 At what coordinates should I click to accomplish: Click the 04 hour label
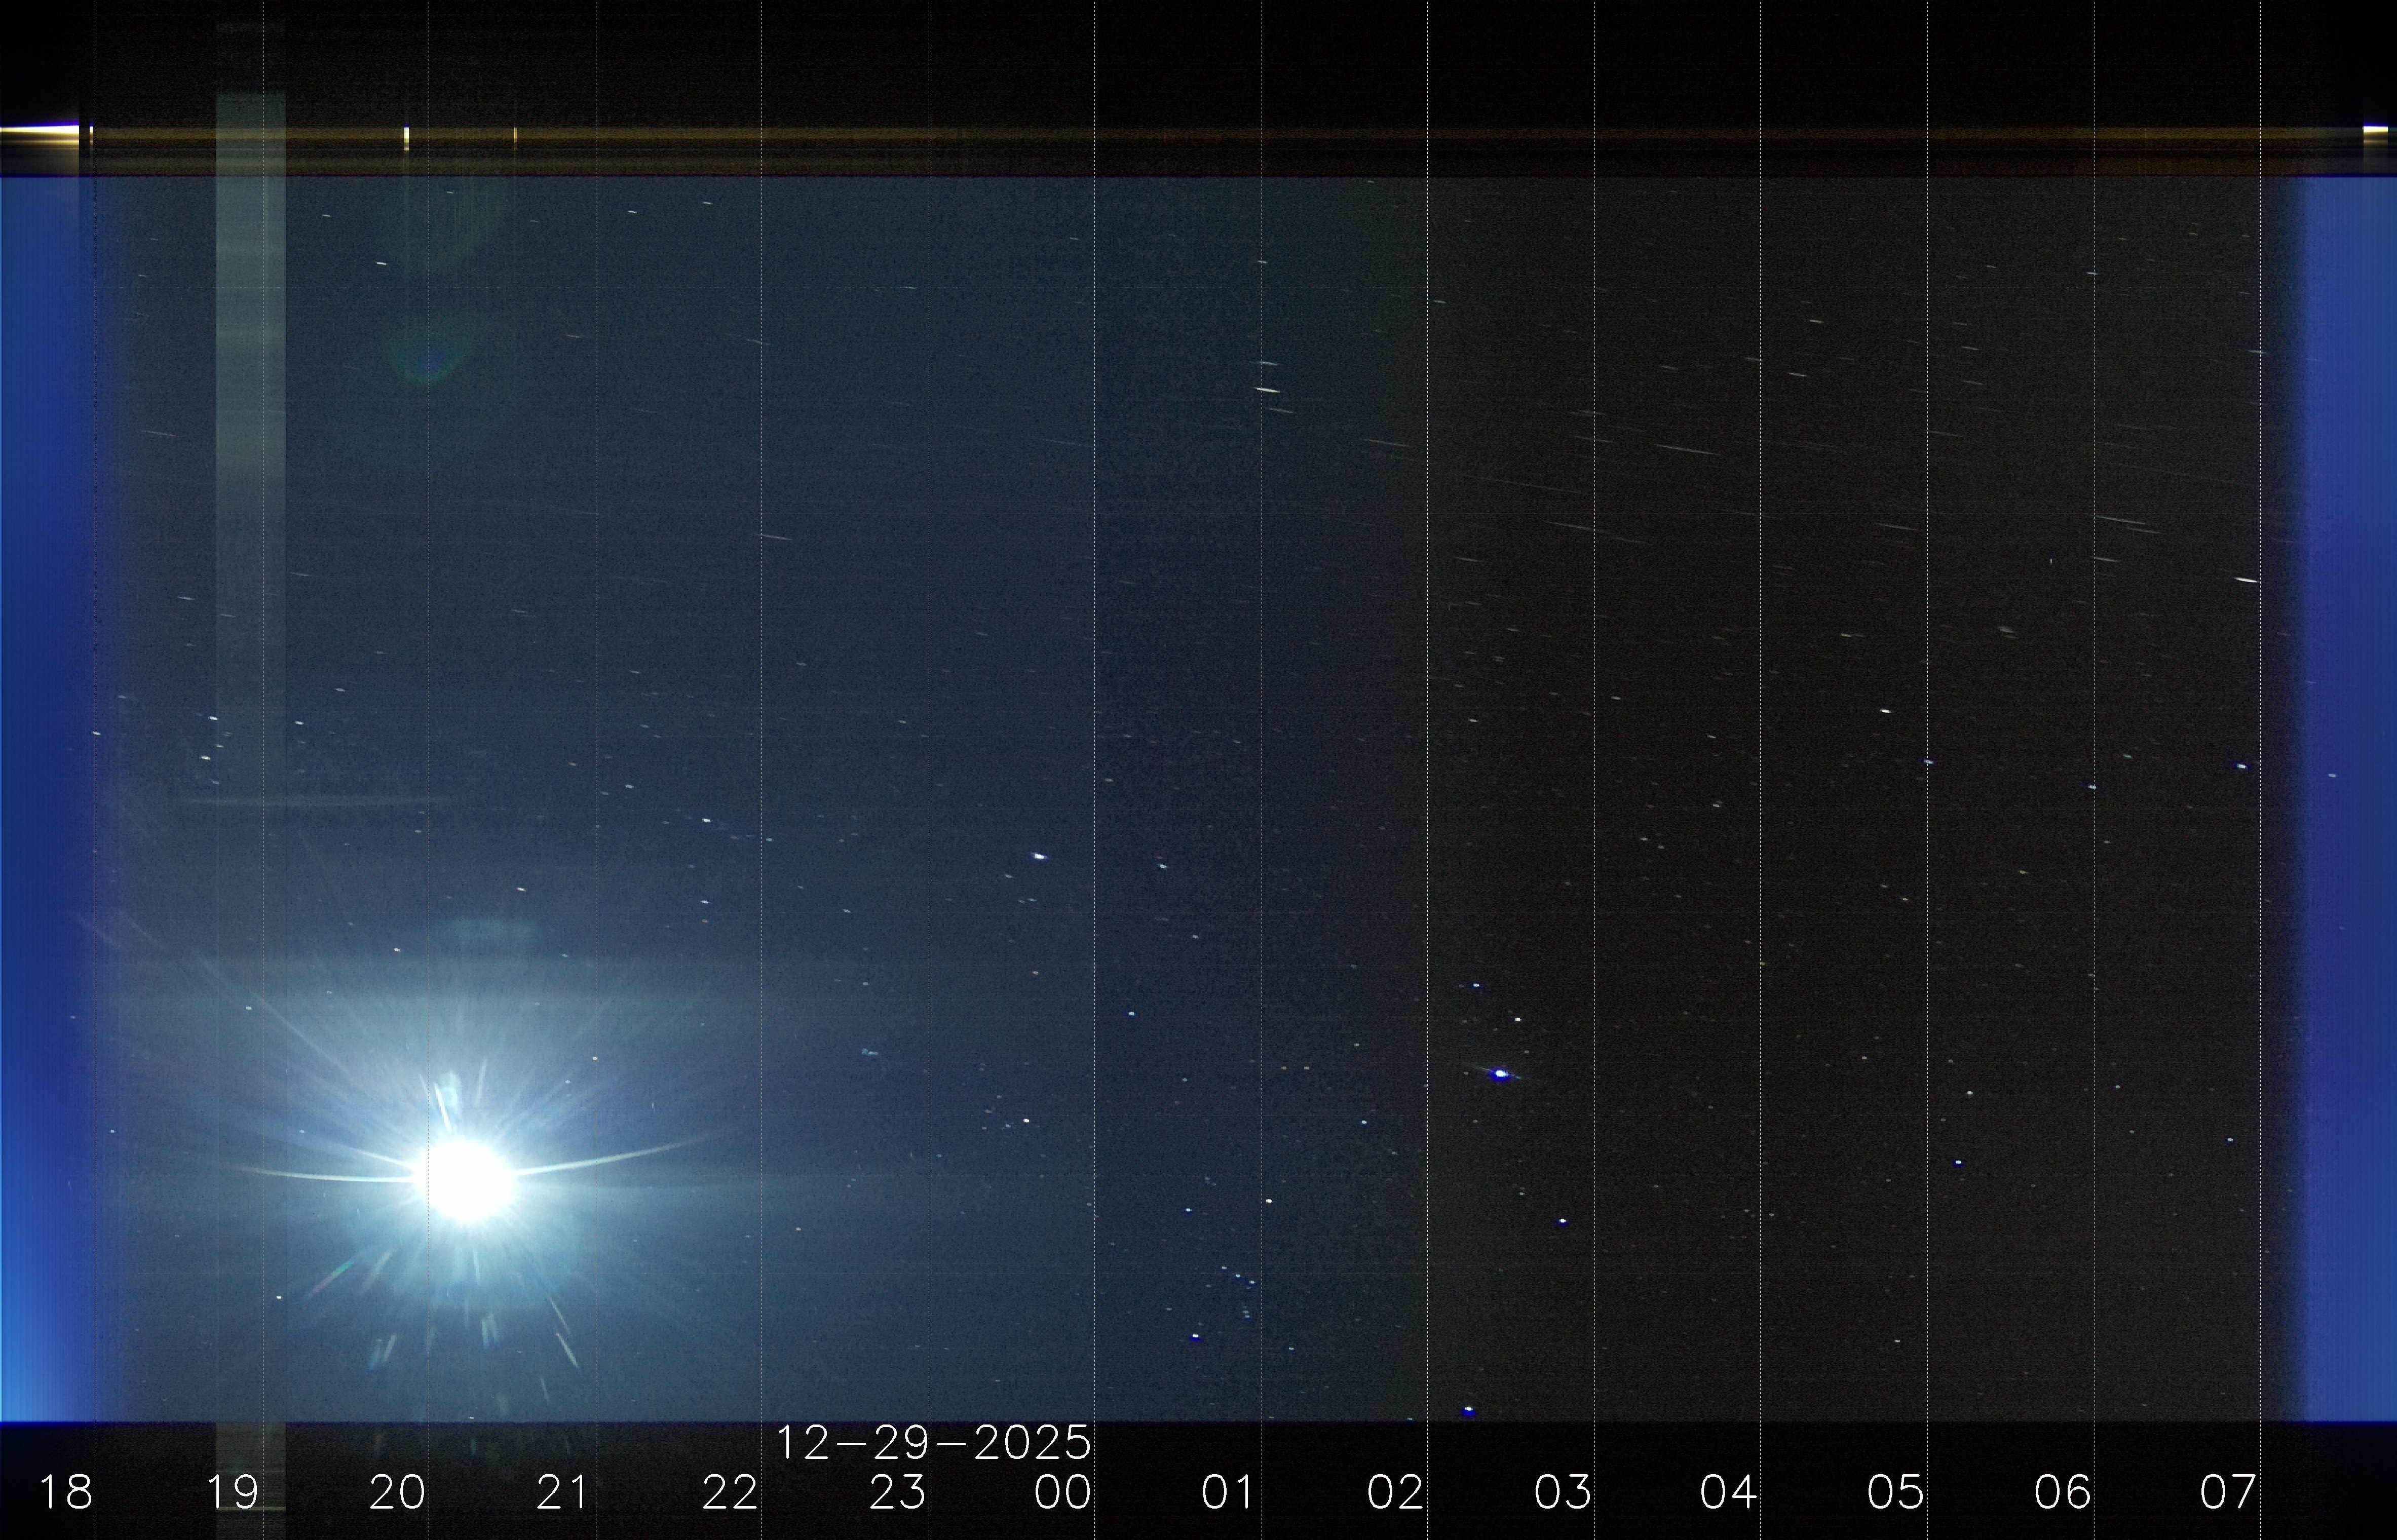coord(1728,1493)
